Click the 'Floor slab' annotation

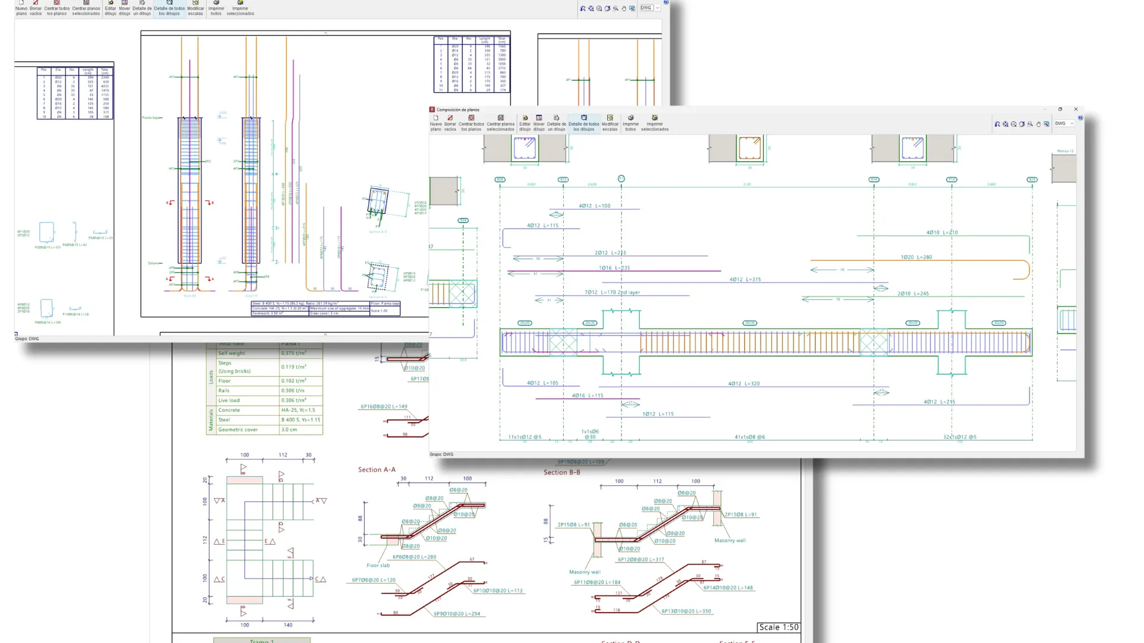click(378, 566)
